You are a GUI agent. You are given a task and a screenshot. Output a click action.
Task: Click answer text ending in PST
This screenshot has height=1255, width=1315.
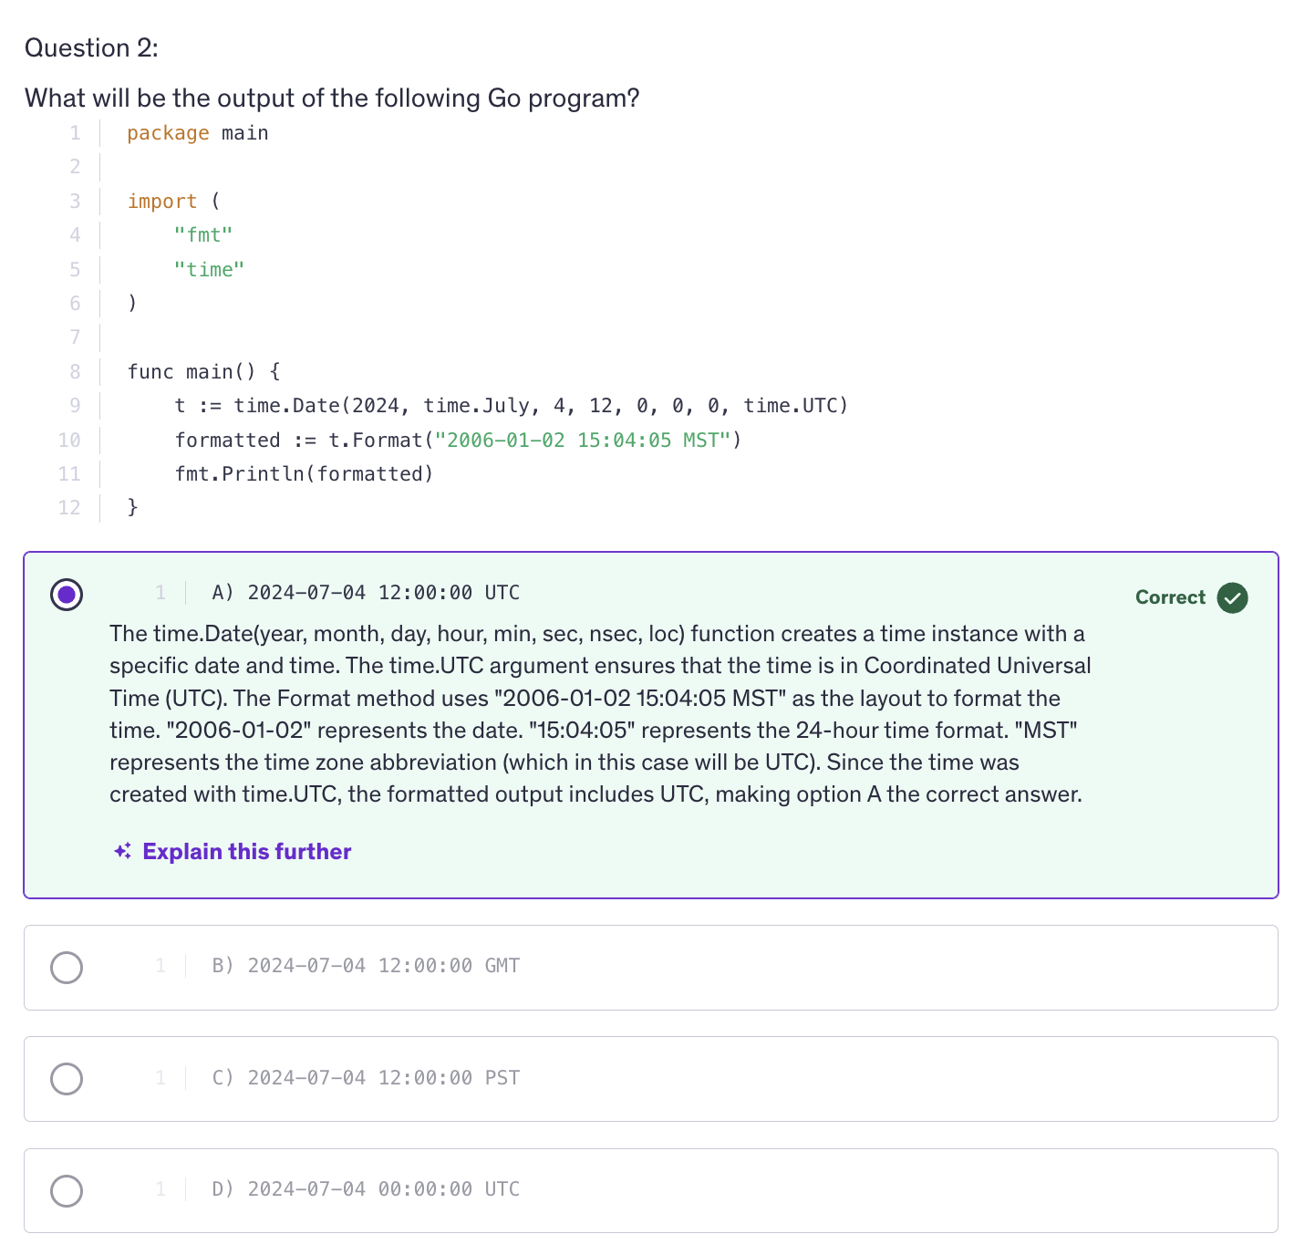[x=366, y=1078]
